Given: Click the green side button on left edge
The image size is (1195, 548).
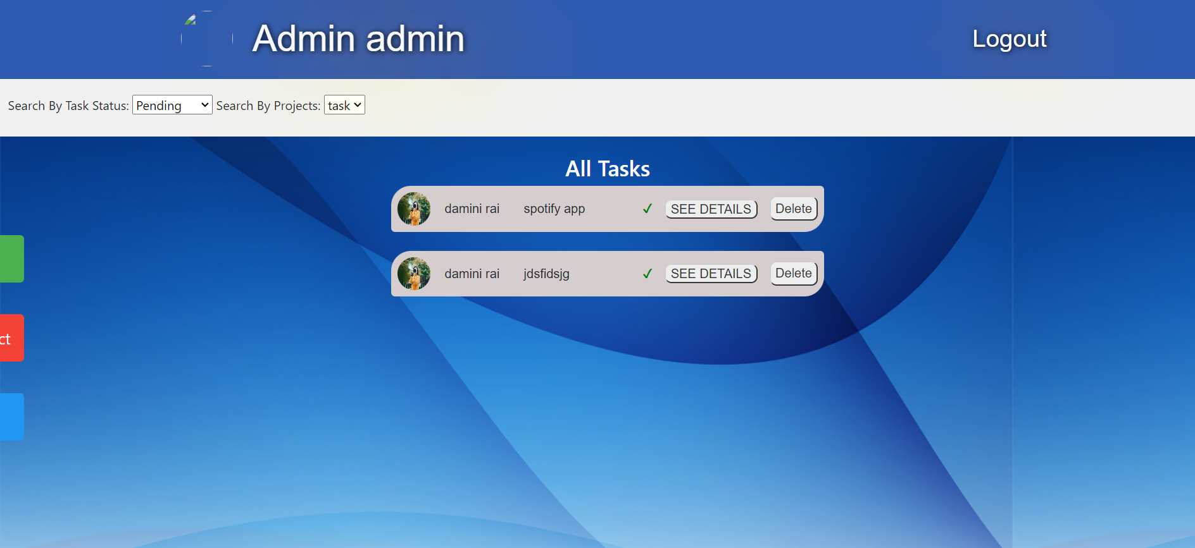Looking at the screenshot, I should [11, 259].
